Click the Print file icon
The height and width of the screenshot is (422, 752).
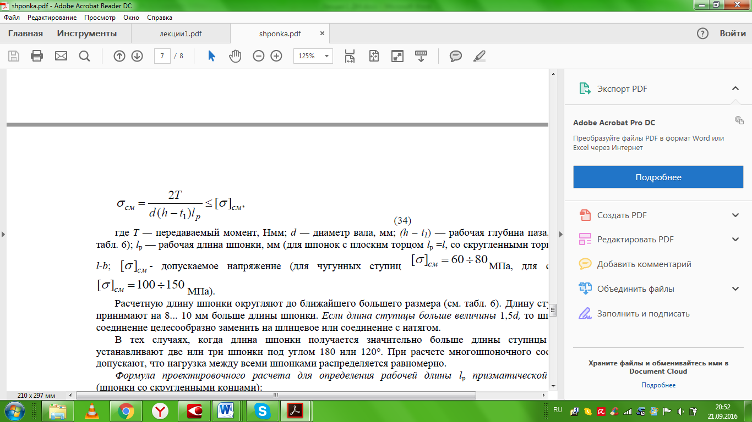pos(37,56)
